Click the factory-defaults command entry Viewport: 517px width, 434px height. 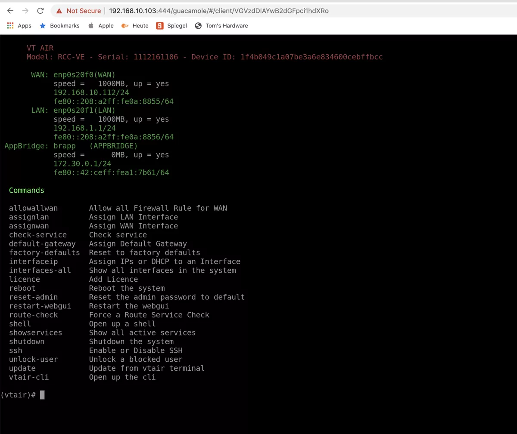[44, 252]
